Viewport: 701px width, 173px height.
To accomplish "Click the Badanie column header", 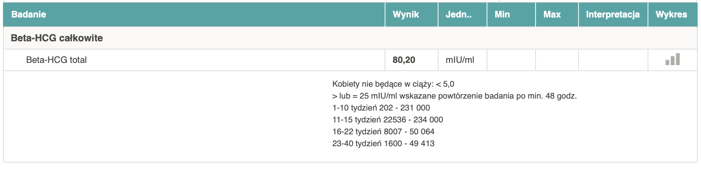I will (x=29, y=15).
